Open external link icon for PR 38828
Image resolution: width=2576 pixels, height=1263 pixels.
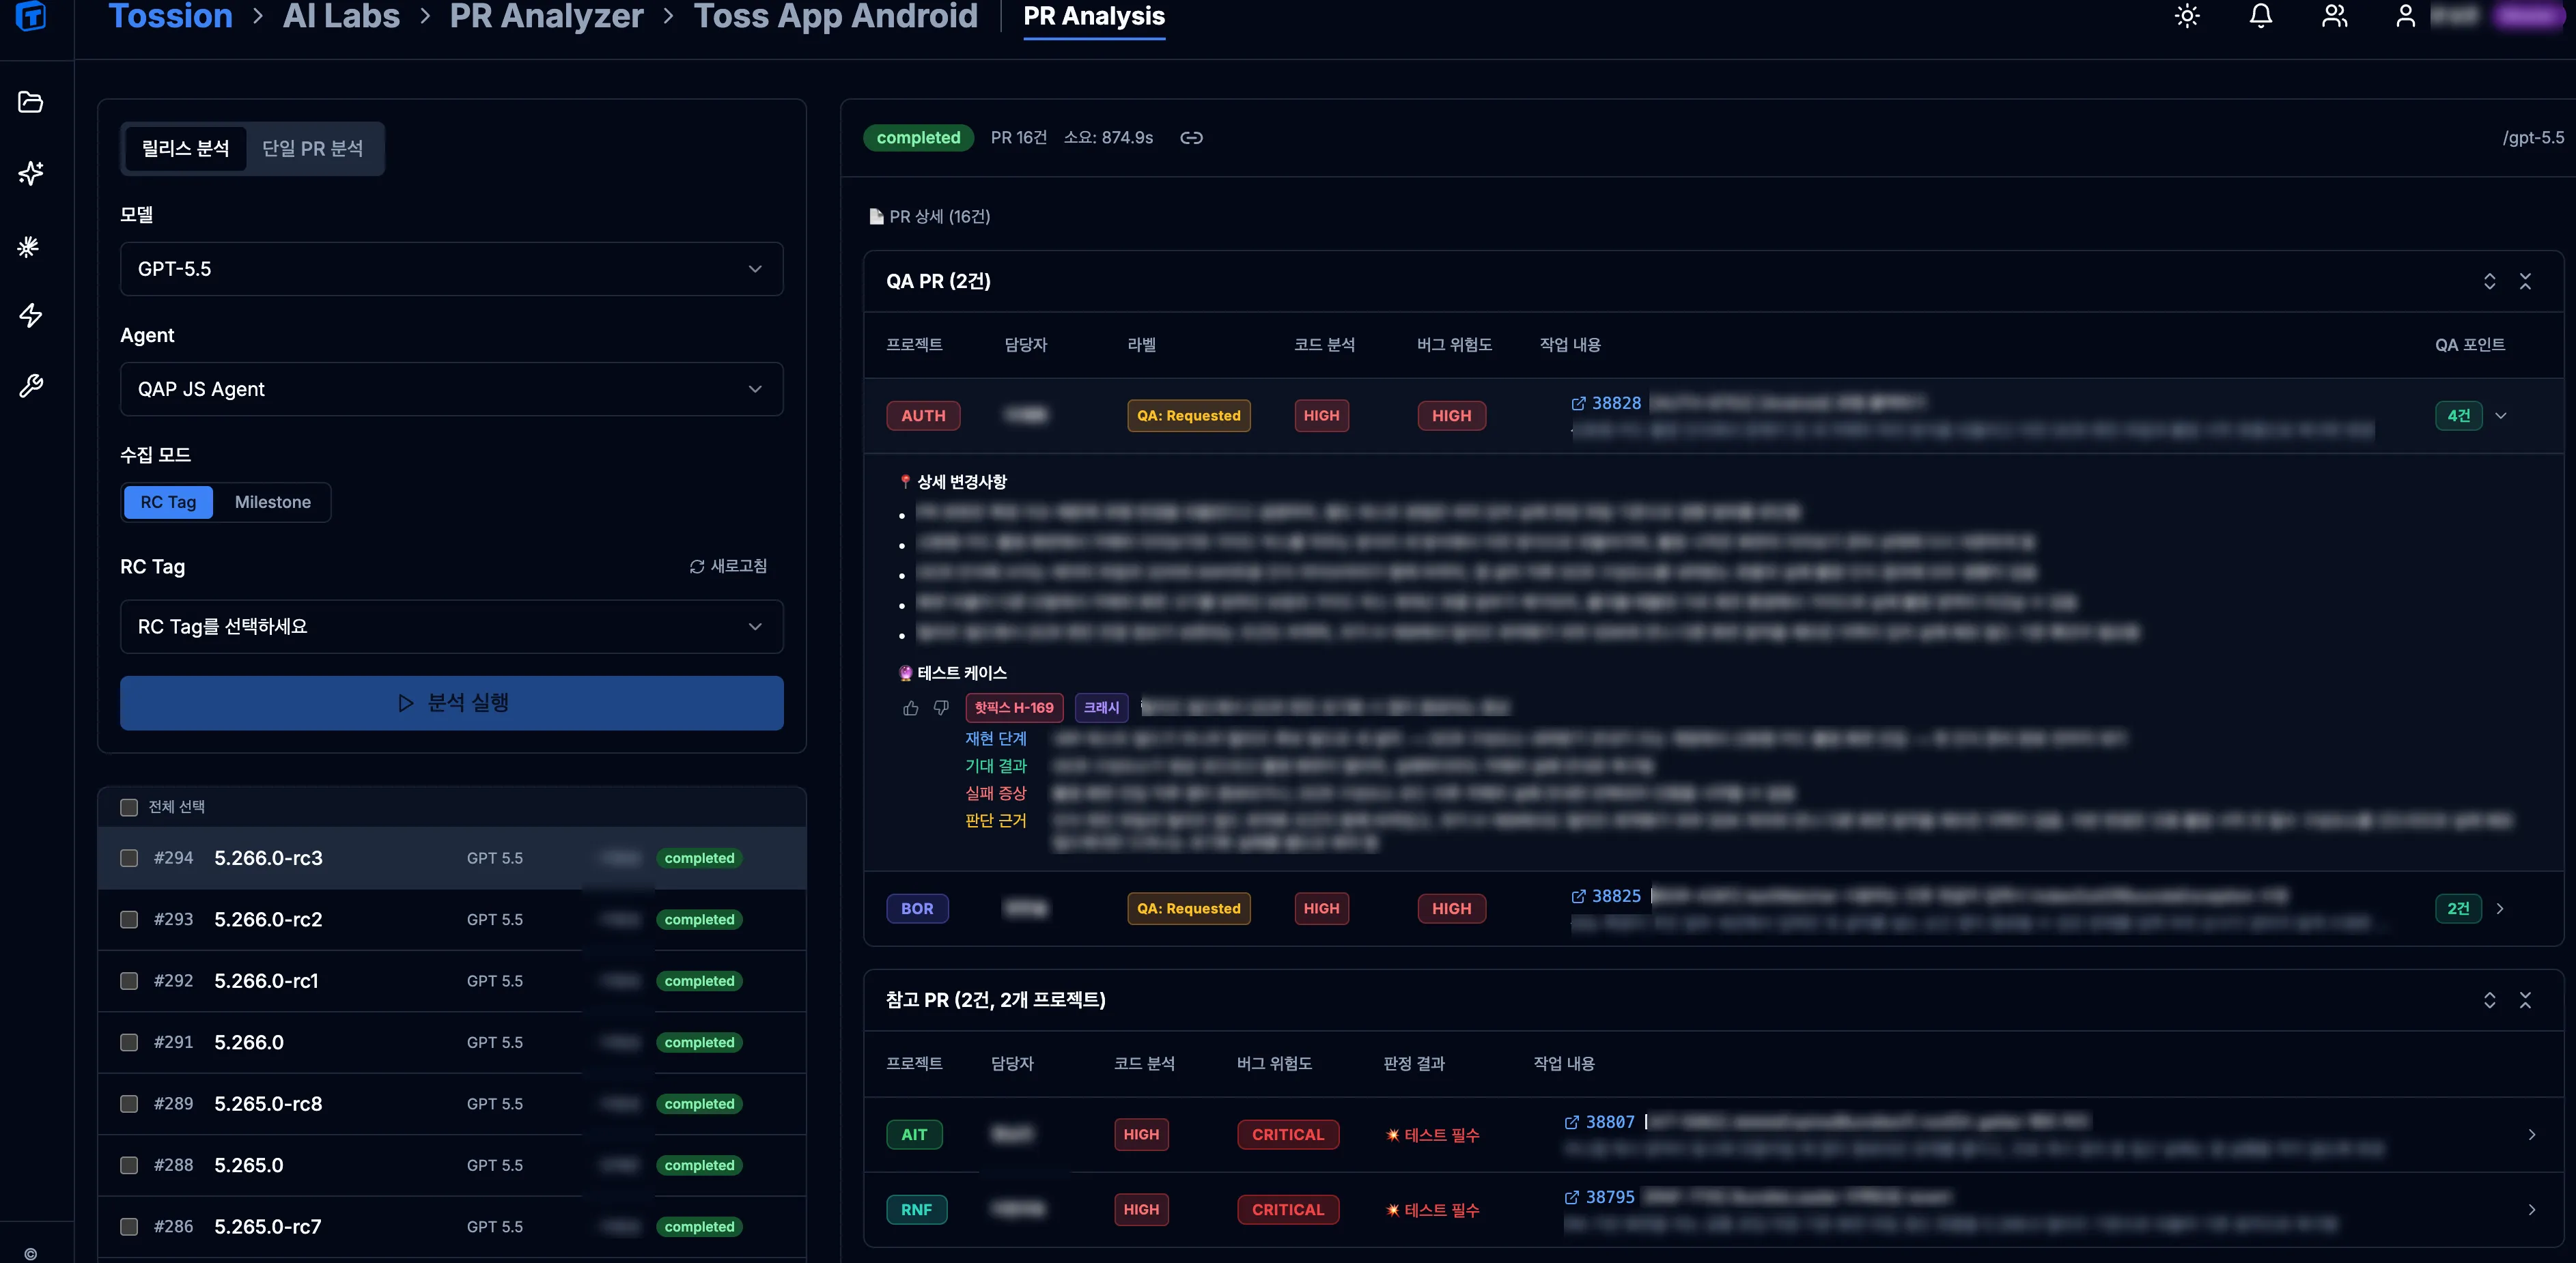coord(1578,404)
